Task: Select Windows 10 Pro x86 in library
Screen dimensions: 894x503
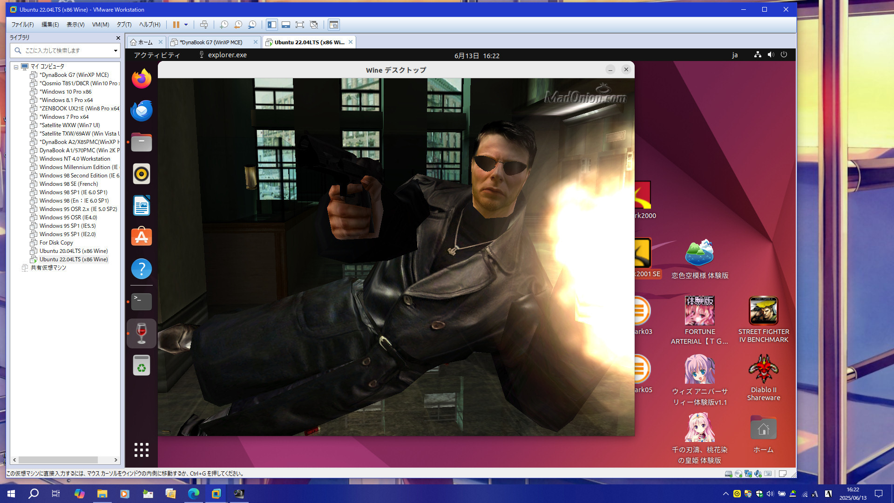Action: pos(65,92)
